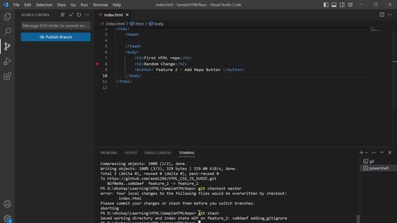Toggle breakpoint on line 8
Screen dimensions: 397x223
(x=97, y=64)
